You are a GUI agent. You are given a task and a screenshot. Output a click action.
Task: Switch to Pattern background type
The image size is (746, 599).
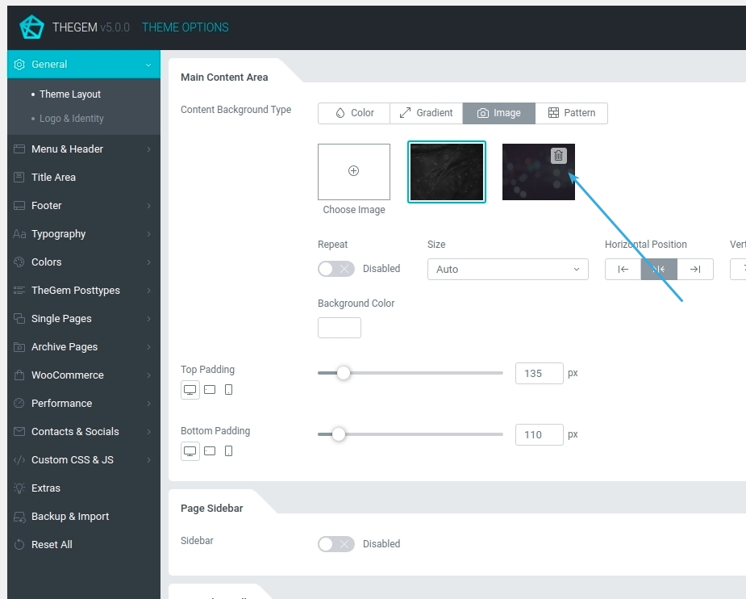tap(571, 113)
